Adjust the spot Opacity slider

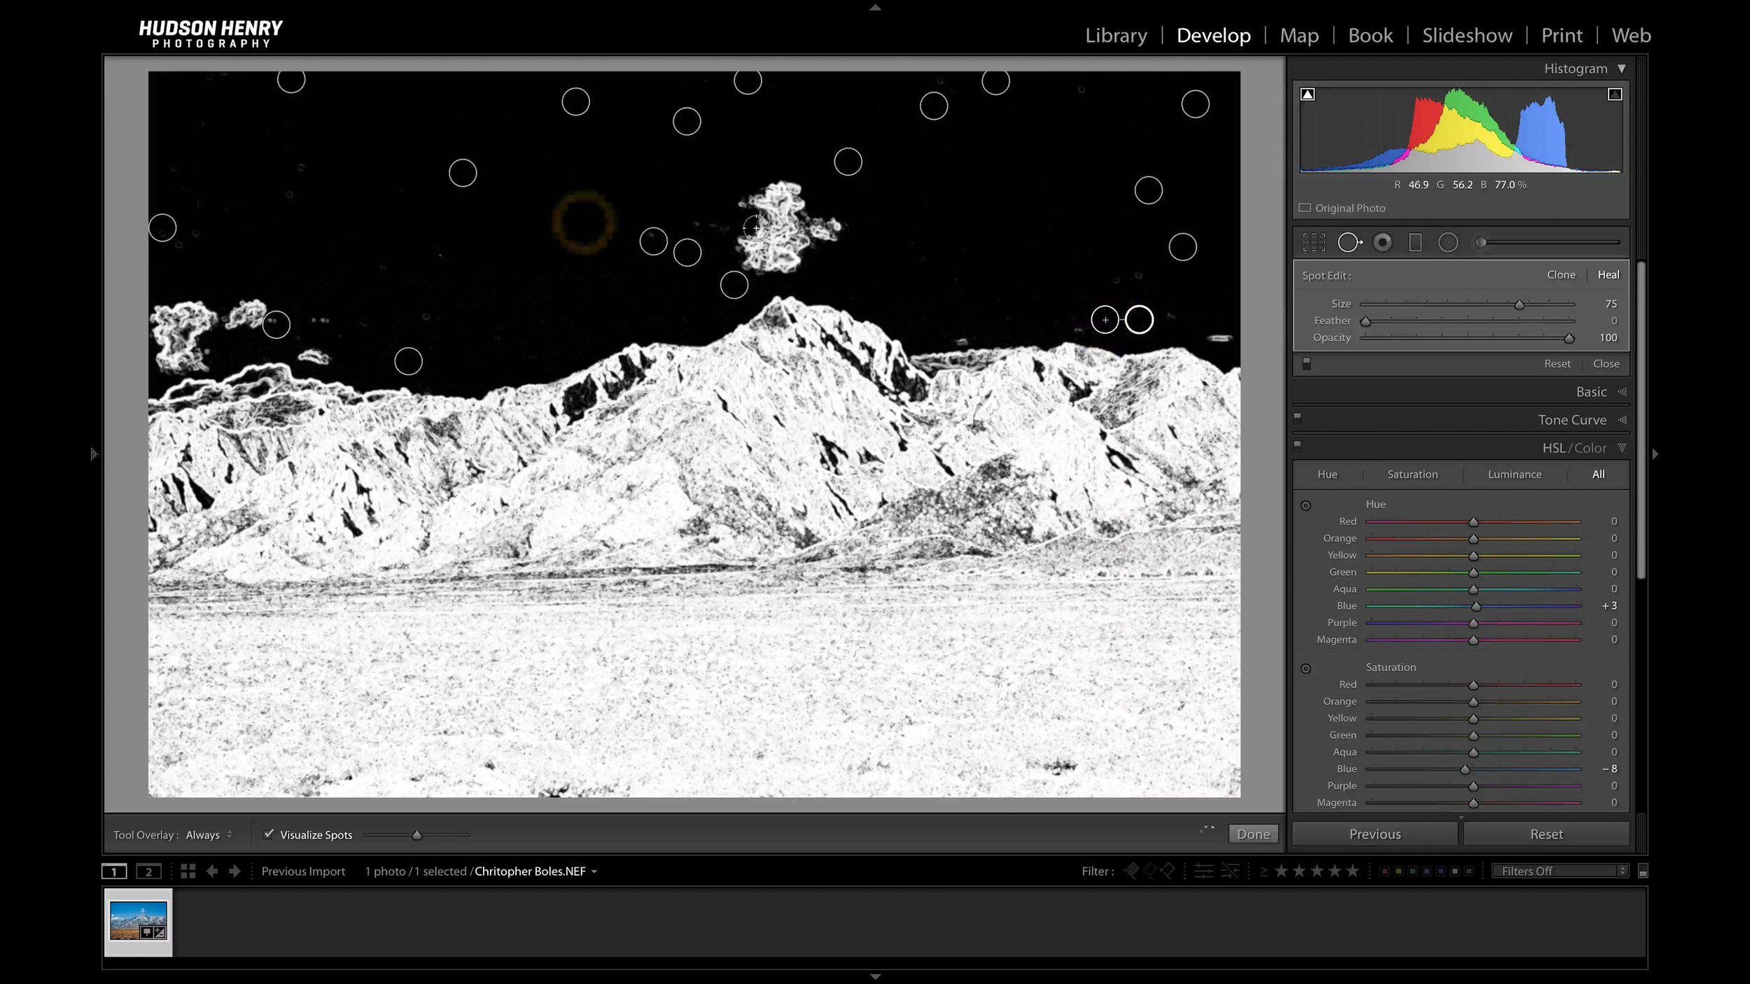[1569, 338]
